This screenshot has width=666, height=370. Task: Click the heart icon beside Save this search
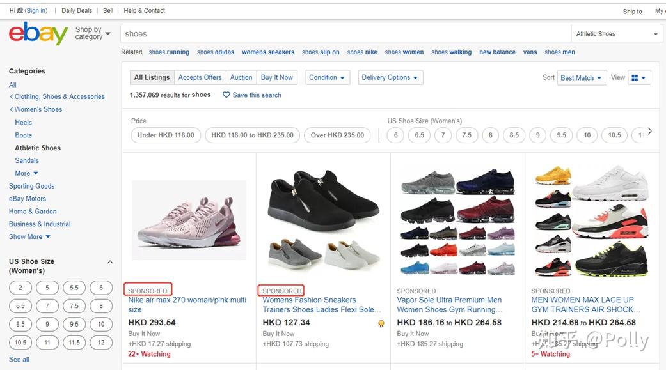pyautogui.click(x=226, y=95)
